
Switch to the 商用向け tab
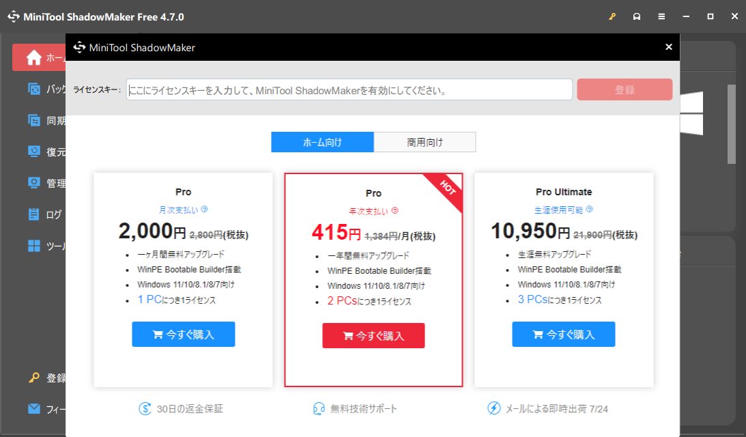tap(425, 142)
